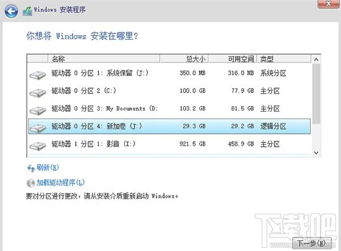
Task: Click the 77.9 GB free space value
Action: (x=243, y=91)
